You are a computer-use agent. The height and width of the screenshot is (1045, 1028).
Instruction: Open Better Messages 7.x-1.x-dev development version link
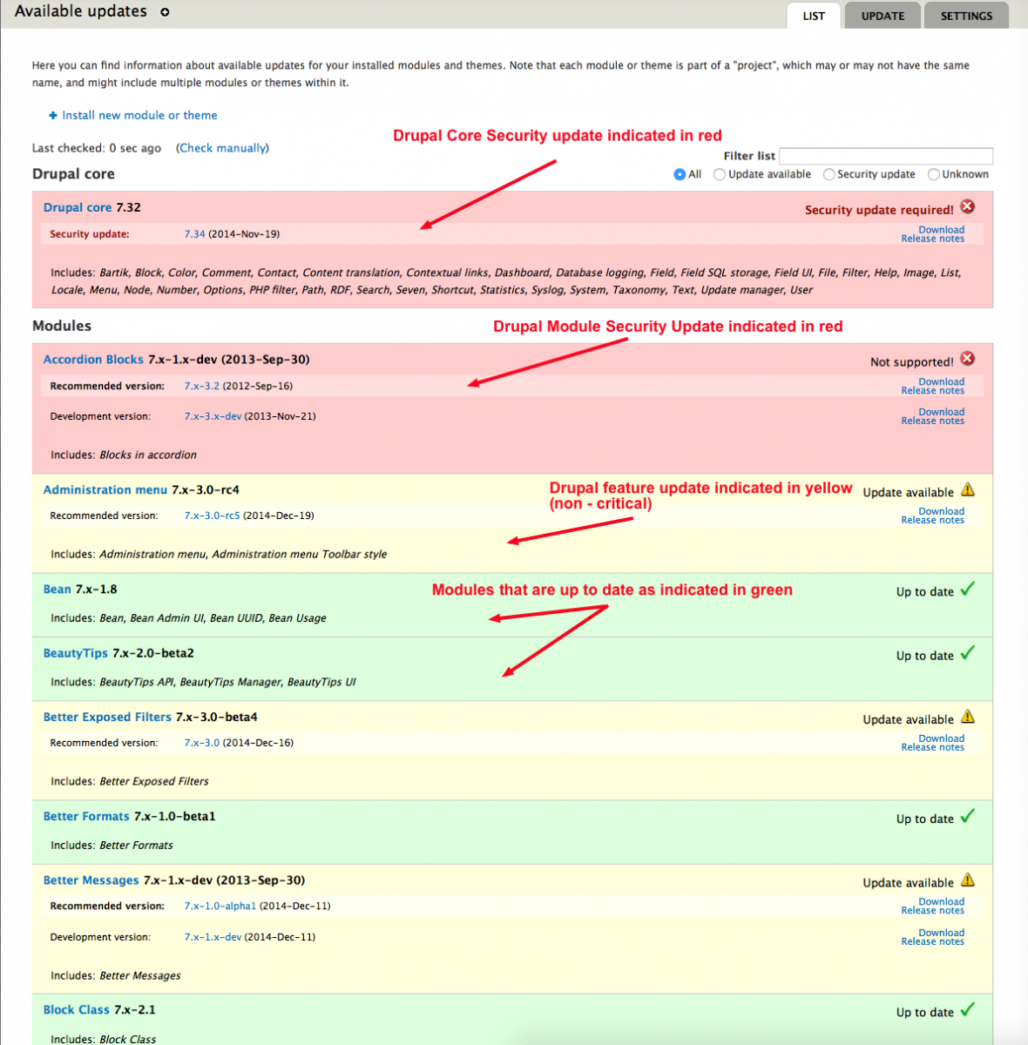[x=213, y=937]
